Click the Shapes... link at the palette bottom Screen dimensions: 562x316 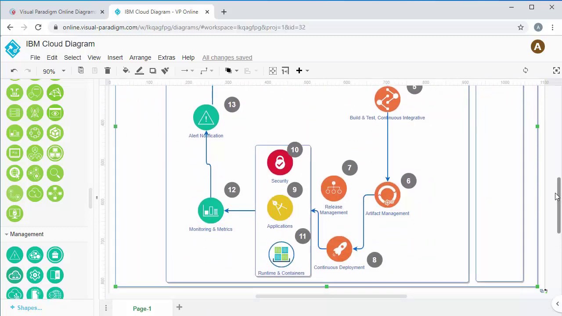click(26, 308)
